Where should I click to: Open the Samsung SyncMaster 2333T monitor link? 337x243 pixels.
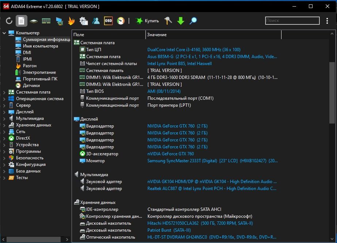click(212, 161)
